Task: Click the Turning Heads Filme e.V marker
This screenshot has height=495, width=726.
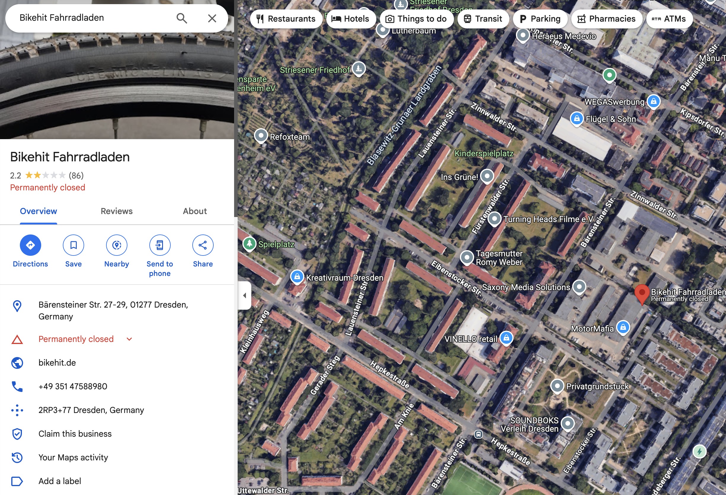Action: (x=494, y=219)
